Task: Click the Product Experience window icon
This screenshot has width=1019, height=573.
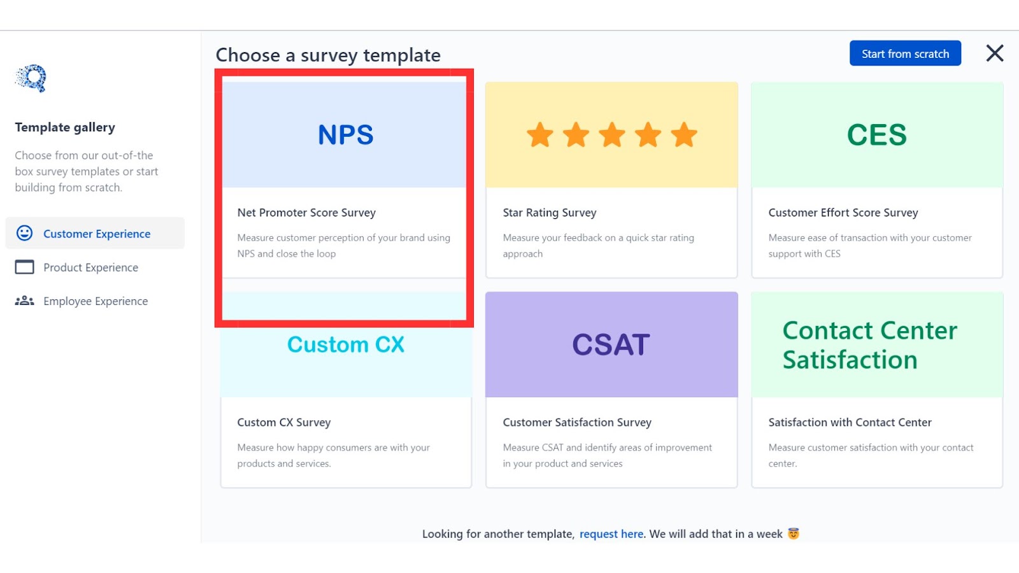Action: pos(24,267)
